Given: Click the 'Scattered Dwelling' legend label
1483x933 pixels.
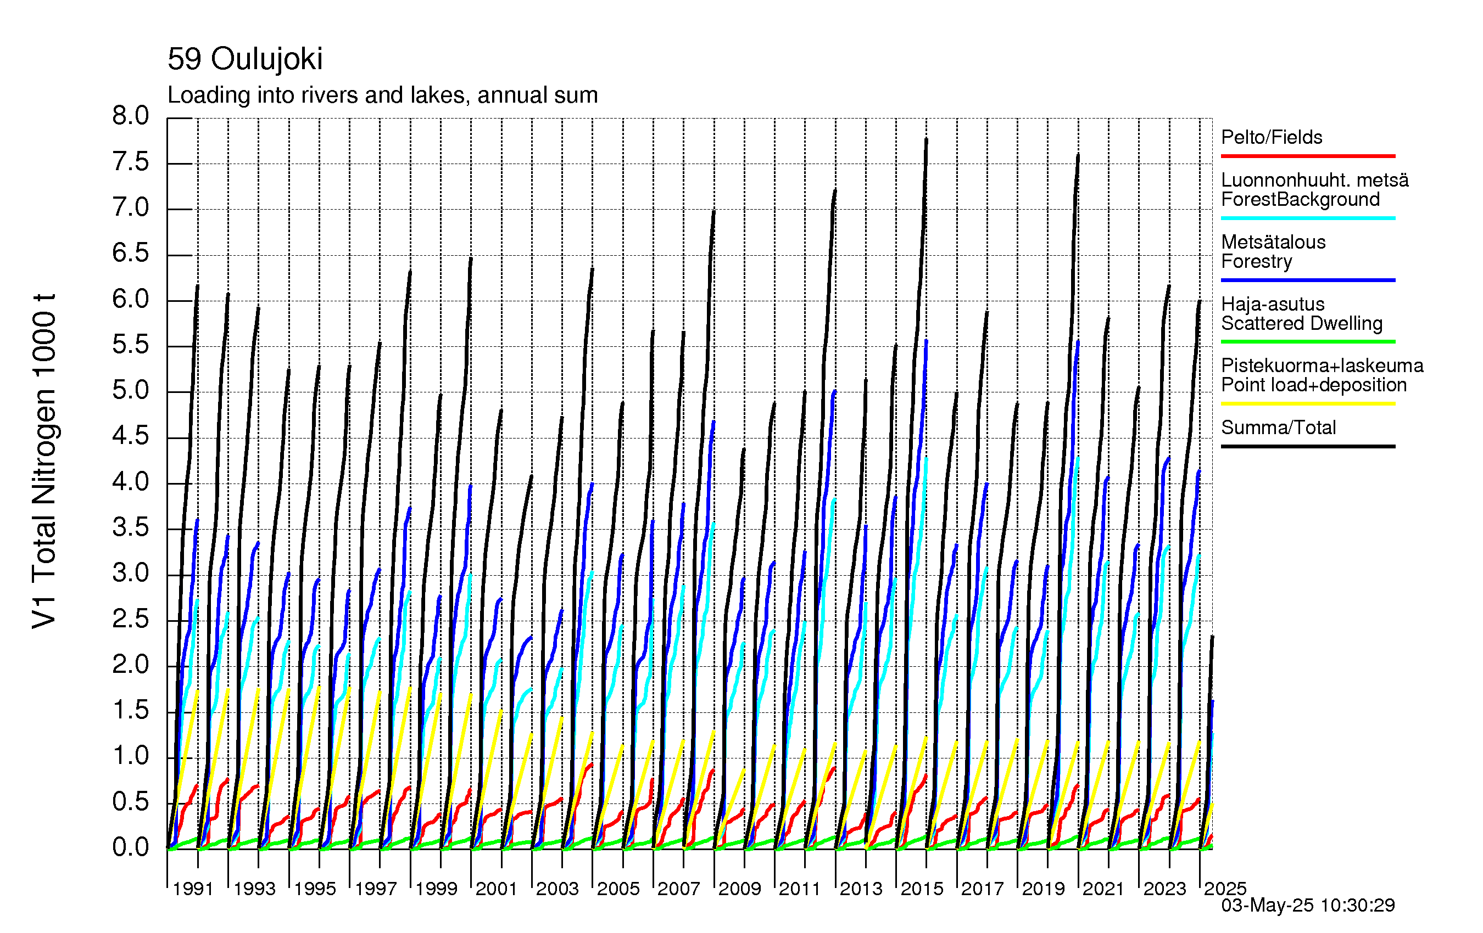Looking at the screenshot, I should (1302, 323).
